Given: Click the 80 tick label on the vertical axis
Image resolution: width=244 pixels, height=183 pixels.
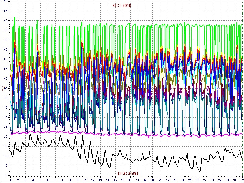Looking at the screenshot, I should (5, 21).
